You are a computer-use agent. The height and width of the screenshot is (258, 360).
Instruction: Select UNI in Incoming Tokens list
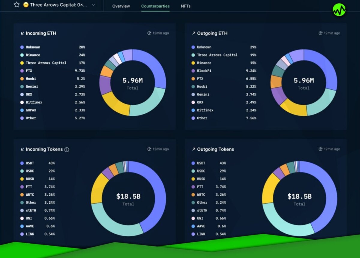(37, 218)
